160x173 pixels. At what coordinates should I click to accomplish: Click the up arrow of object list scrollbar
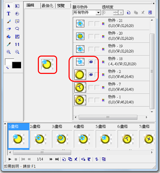(x=152, y=19)
